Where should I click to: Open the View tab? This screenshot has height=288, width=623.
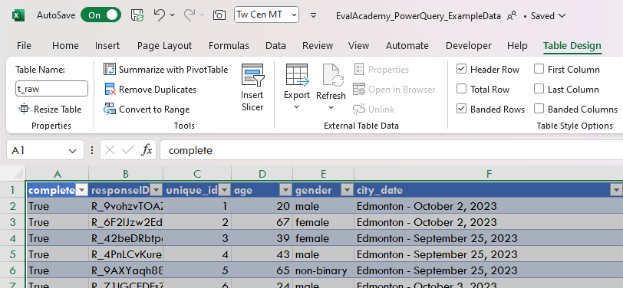click(x=358, y=46)
